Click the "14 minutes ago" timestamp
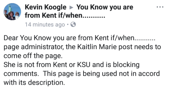170x91 pixels. 45,25
